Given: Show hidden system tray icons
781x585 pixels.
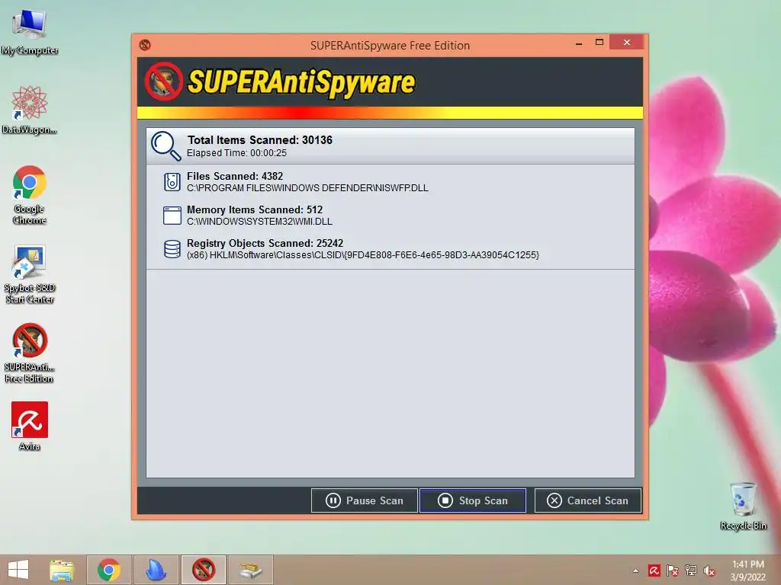Looking at the screenshot, I should click(635, 571).
